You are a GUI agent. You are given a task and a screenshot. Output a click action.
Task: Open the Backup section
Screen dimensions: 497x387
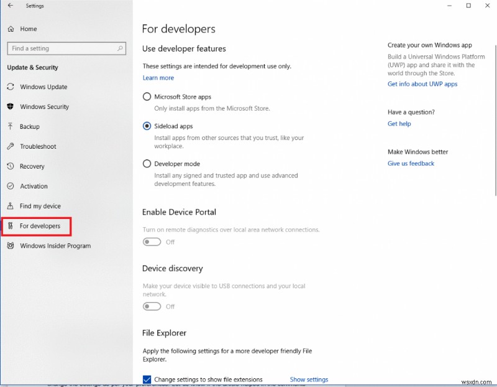coord(30,126)
